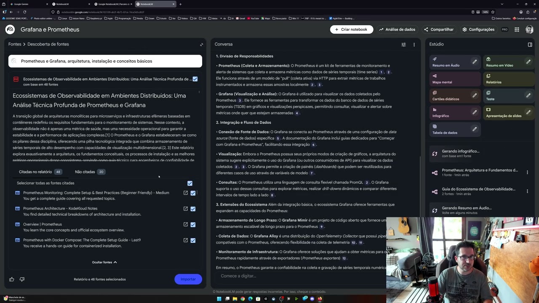Toggle Selecionar todas as fontes citadas checkbox
This screenshot has height=303, width=539.
(190, 183)
